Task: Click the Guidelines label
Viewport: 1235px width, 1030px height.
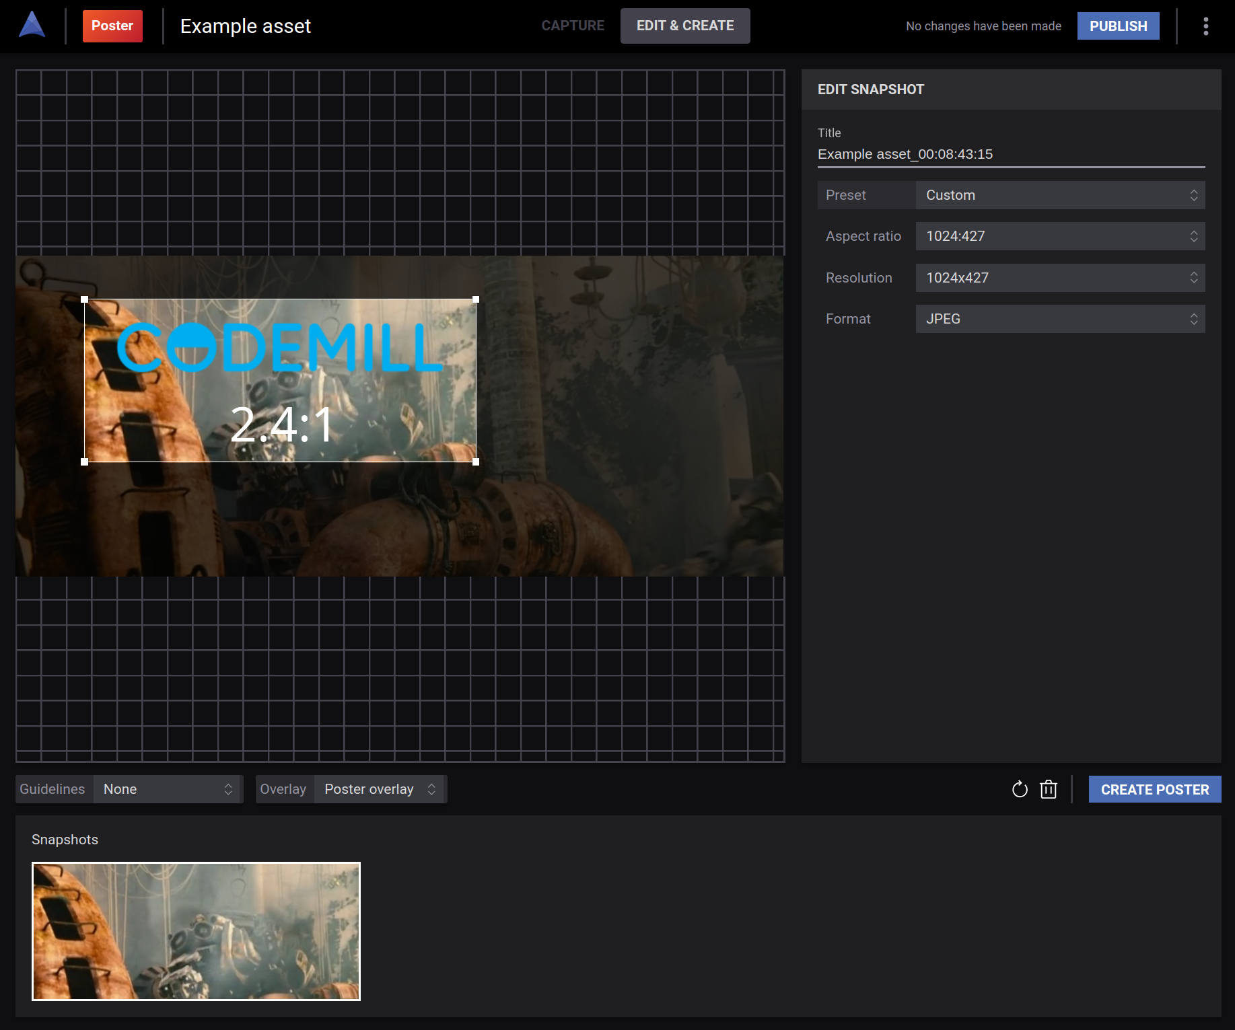Action: tap(52, 789)
